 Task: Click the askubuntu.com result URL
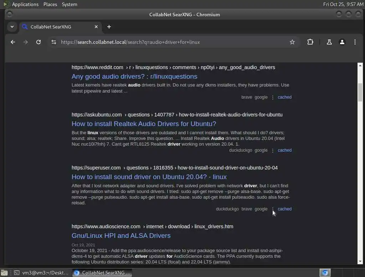[177, 115]
